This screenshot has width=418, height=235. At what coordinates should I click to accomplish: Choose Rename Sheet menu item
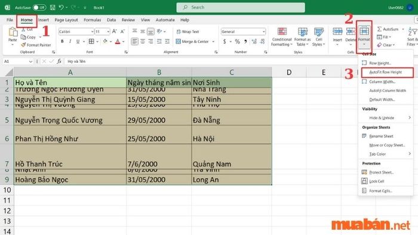tap(386, 136)
